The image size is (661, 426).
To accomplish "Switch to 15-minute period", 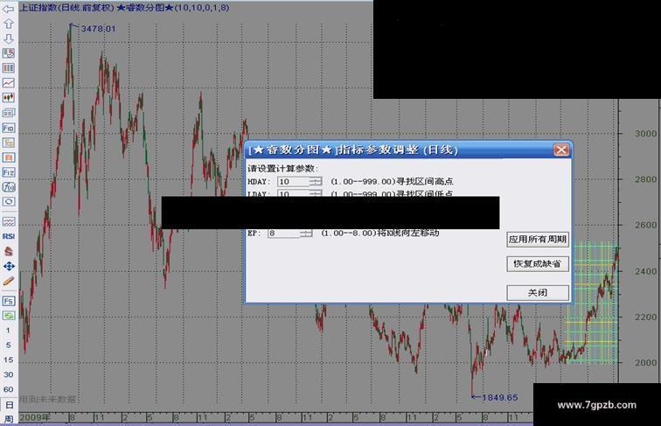I will pos(8,360).
